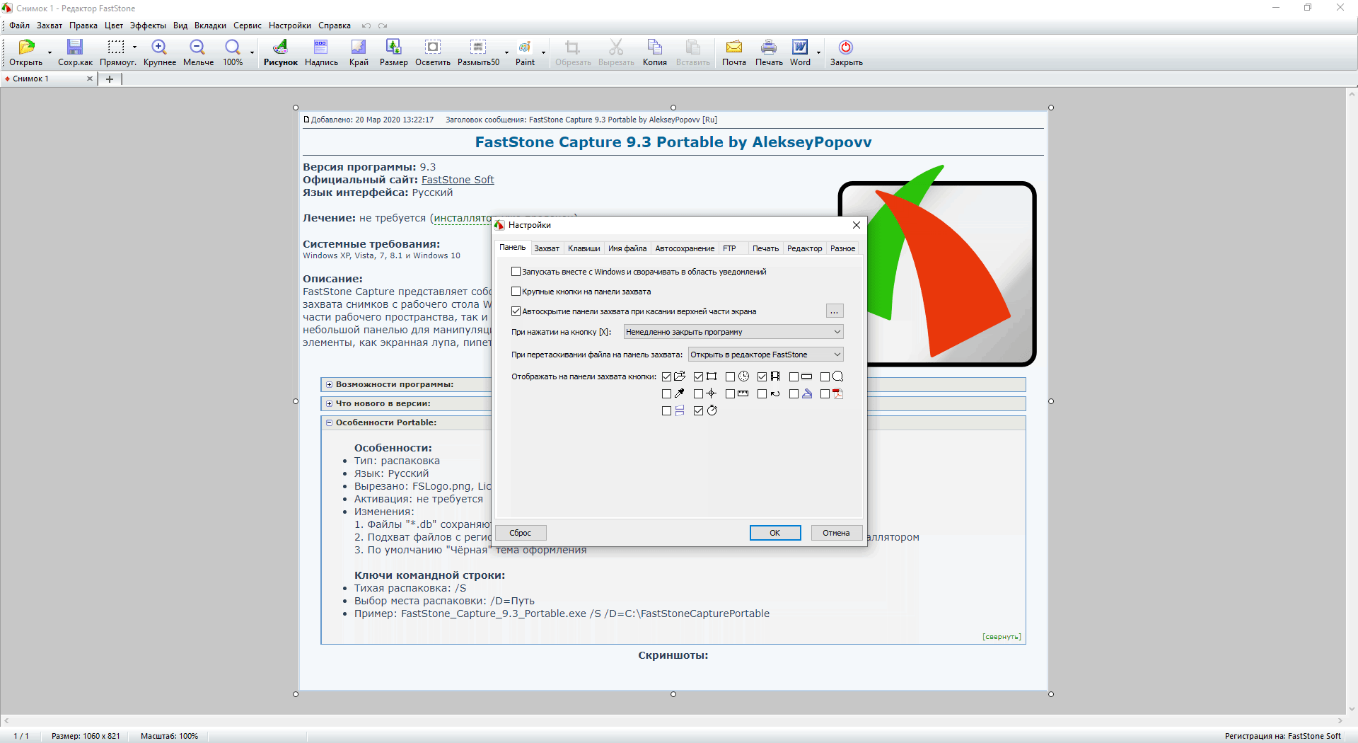Image resolution: width=1358 pixels, height=743 pixels.
Task: Open the Открыть в редакторе FastStone combo box
Action: [x=766, y=355]
